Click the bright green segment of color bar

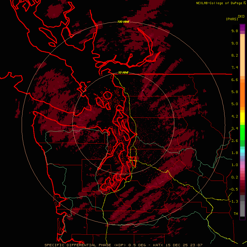click(242, 132)
